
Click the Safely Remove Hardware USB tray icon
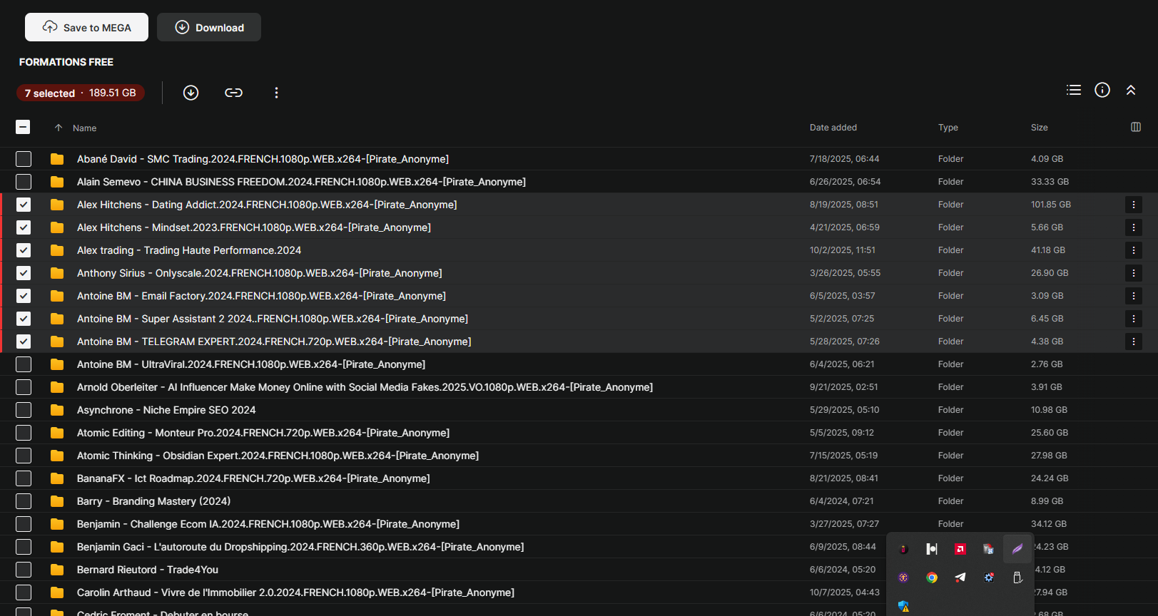(x=1017, y=577)
